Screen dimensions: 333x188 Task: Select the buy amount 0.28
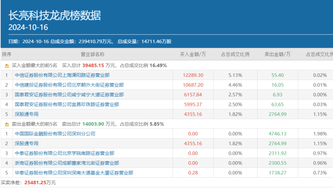tap(193, 173)
